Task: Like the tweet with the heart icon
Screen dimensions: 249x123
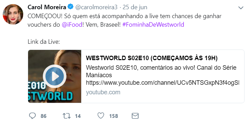Action: tap(101, 116)
